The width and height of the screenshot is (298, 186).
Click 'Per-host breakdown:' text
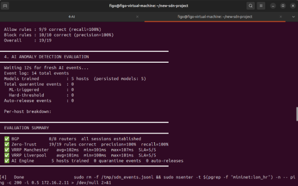click(28, 112)
